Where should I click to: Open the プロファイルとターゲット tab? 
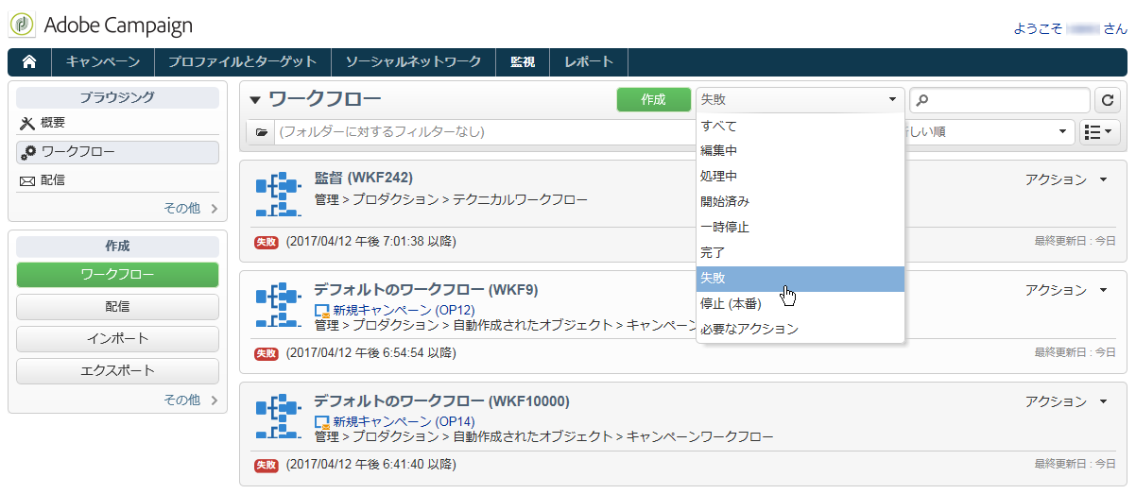243,62
